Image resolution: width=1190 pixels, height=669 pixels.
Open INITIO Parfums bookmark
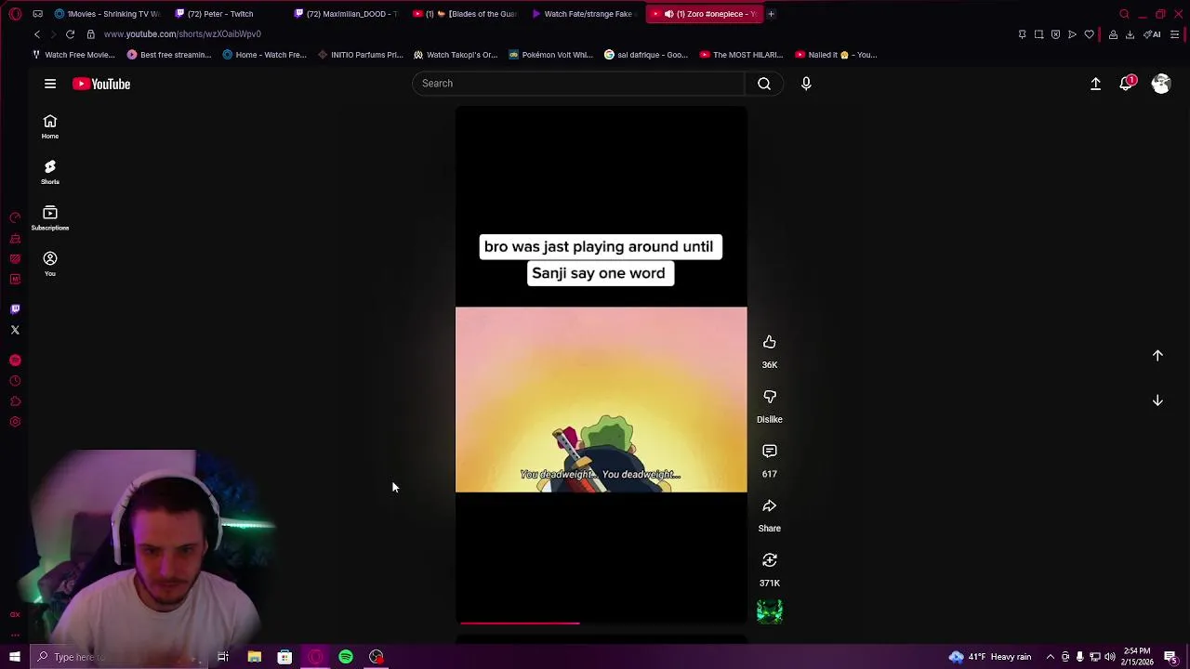[360, 55]
